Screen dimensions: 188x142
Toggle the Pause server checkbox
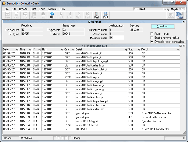click(x=152, y=34)
